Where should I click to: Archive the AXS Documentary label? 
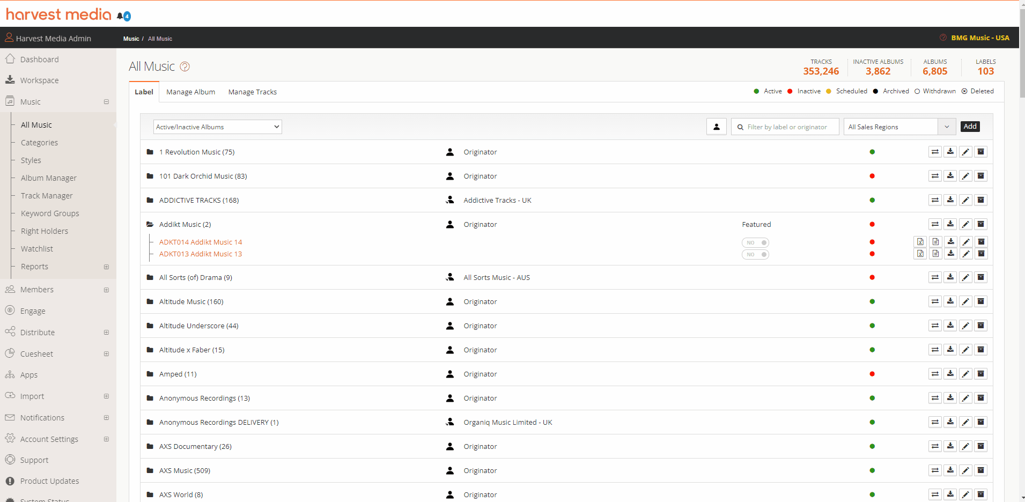981,446
